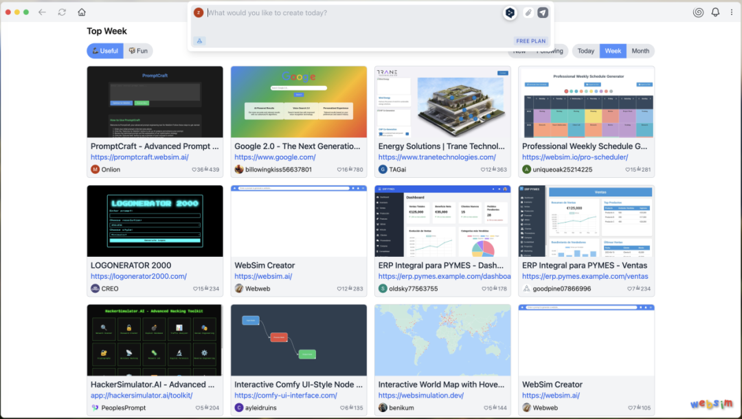Screen dimensions: 742x419
Task: Open the notifications bell
Action: [715, 12]
